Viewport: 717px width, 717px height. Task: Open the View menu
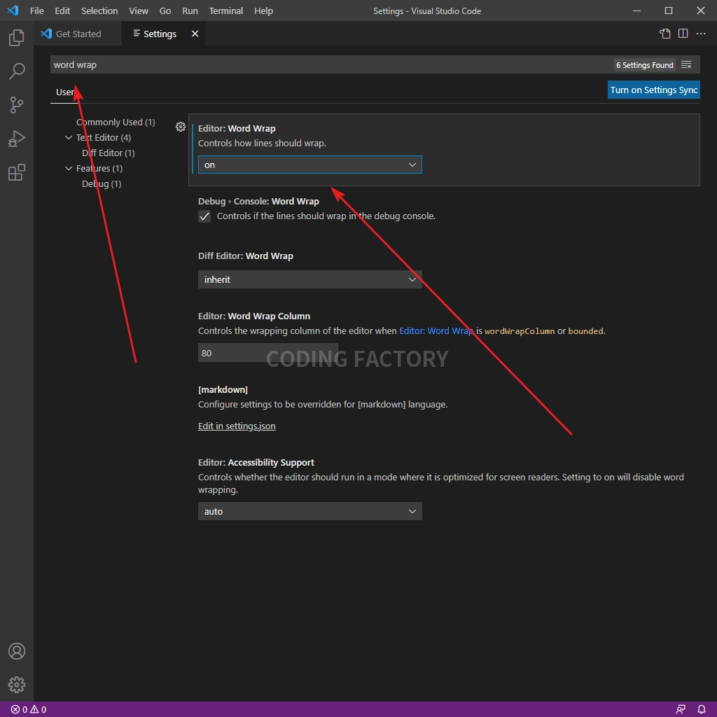pyautogui.click(x=139, y=11)
